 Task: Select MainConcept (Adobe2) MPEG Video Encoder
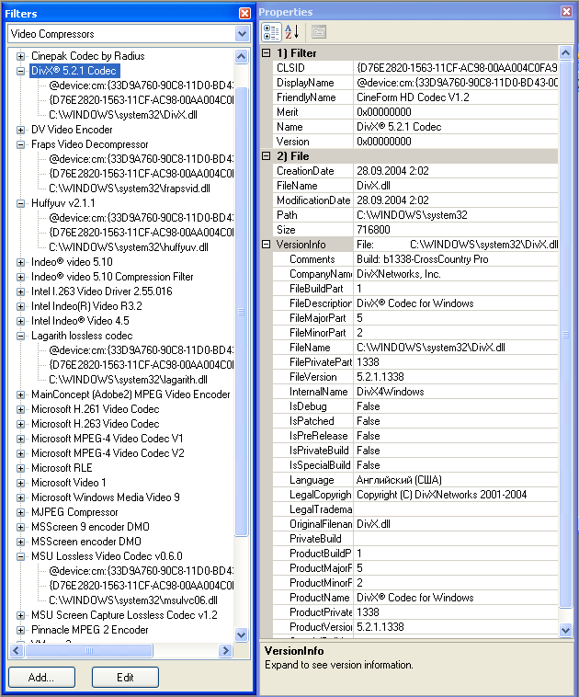click(131, 394)
